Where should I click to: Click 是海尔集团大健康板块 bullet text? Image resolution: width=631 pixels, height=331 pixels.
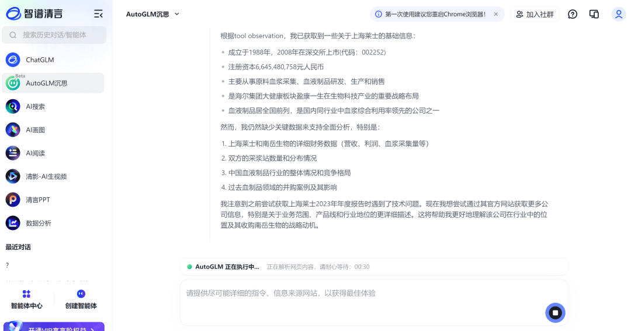[x=323, y=96]
